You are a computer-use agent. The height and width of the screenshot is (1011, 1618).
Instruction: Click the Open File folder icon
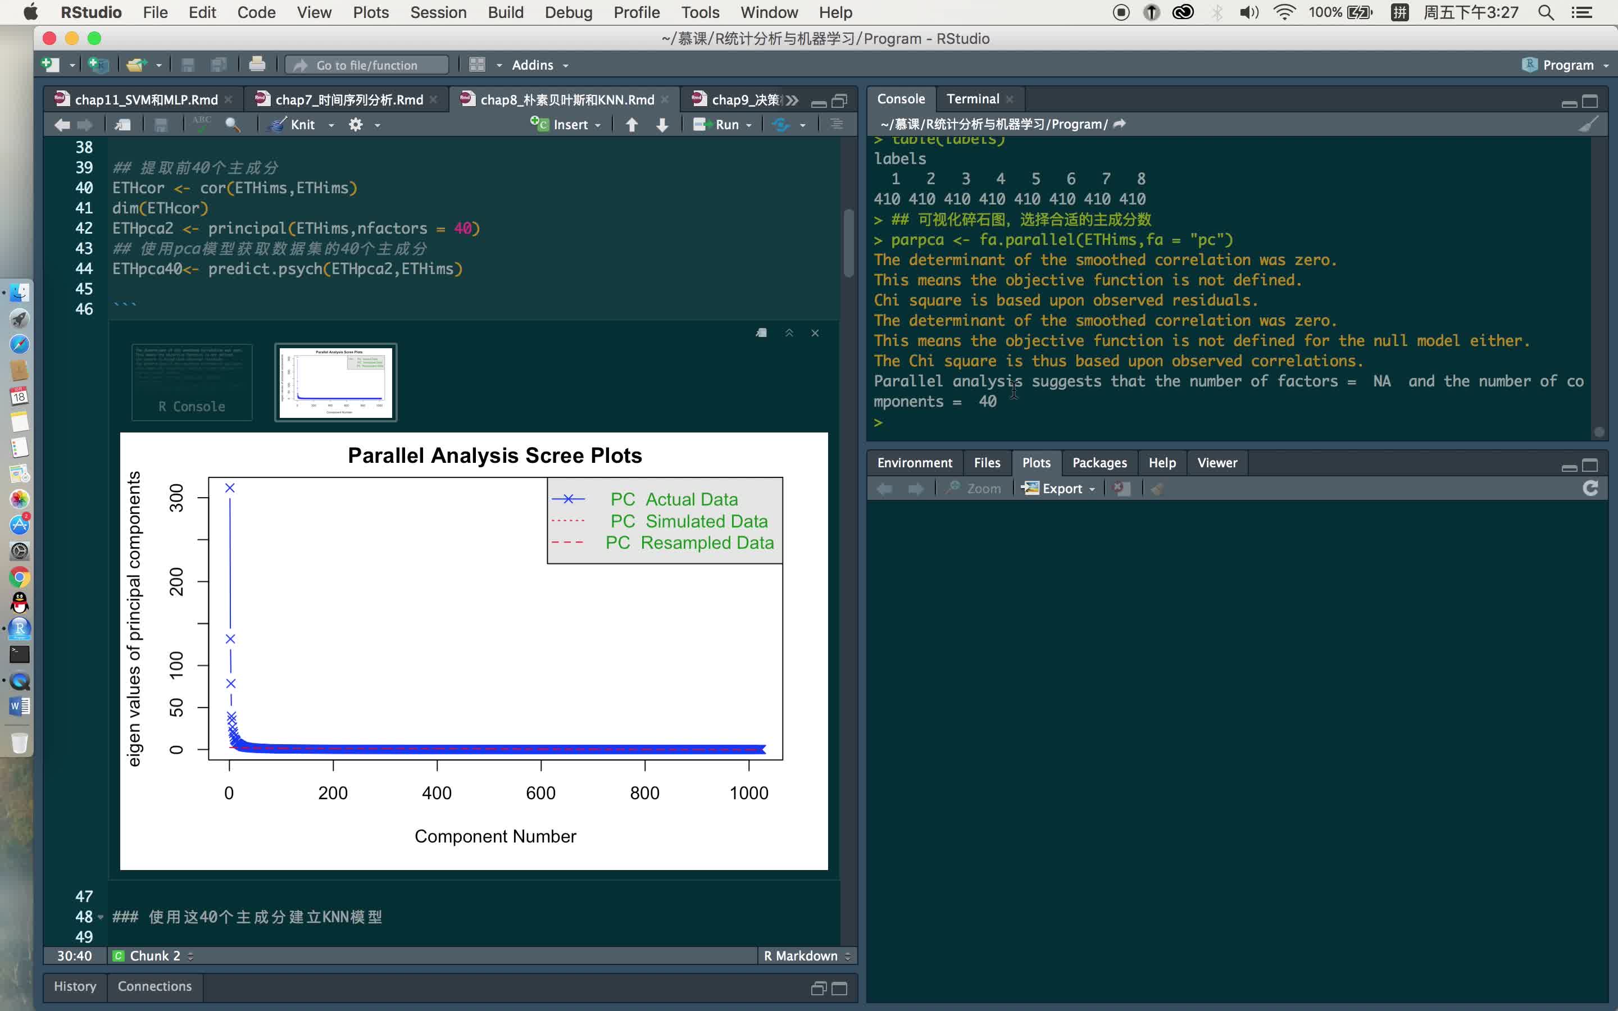click(x=137, y=65)
